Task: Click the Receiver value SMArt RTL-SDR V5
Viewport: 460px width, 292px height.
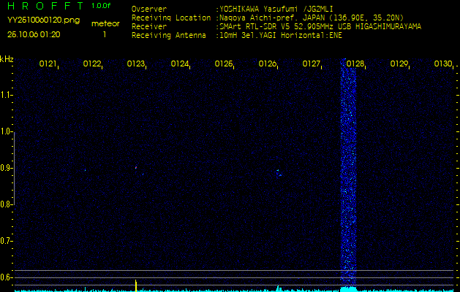Action: 255,27
